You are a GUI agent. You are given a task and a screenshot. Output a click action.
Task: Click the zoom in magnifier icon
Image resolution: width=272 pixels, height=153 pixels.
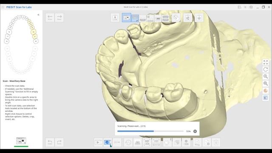pyautogui.click(x=265, y=76)
